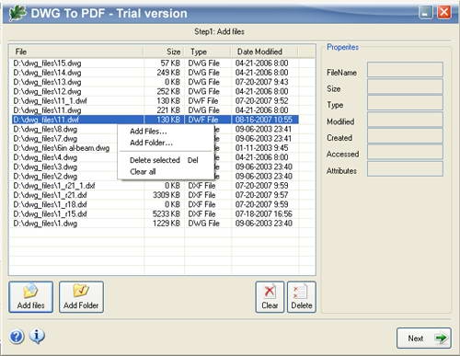
Task: Select file D:\dwg_files\13.dwg
Action: coord(47,82)
